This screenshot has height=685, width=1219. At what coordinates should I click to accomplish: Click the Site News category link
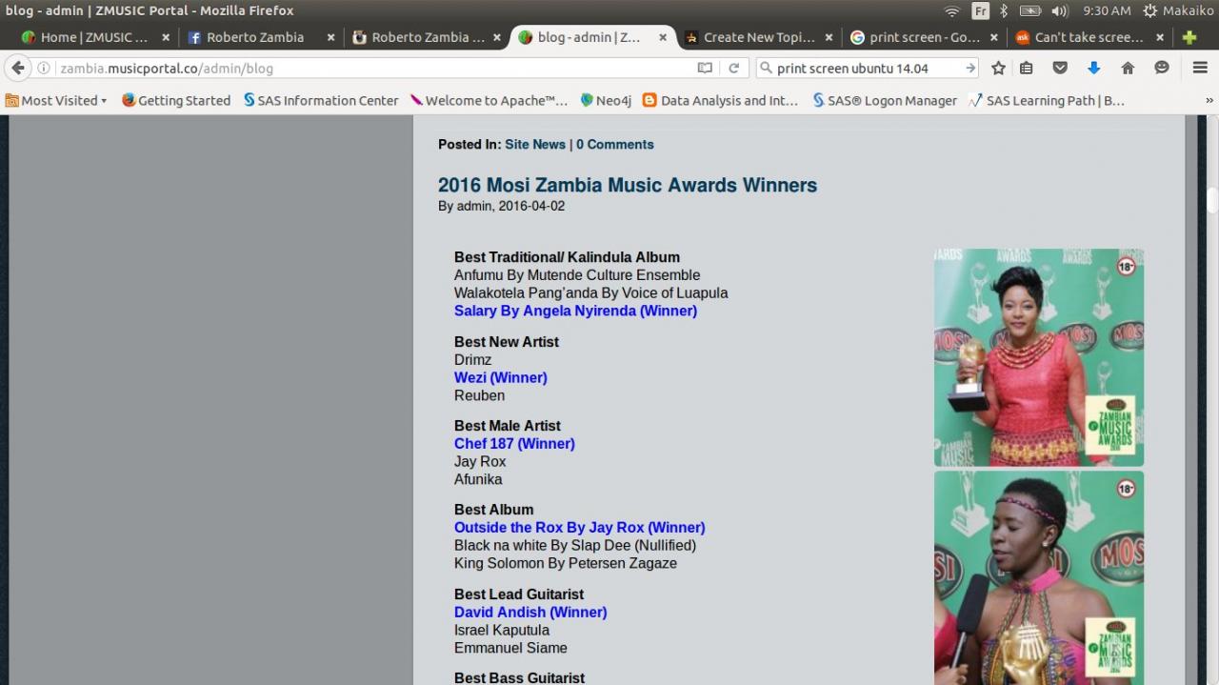(535, 144)
